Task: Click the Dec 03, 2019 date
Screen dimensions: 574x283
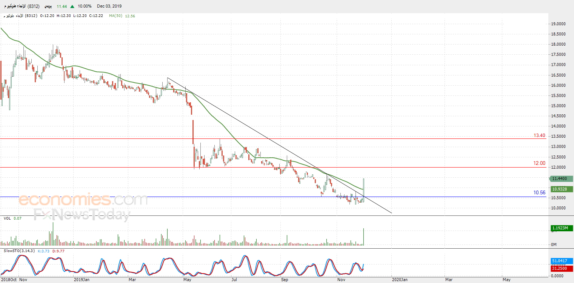Action: [109, 6]
